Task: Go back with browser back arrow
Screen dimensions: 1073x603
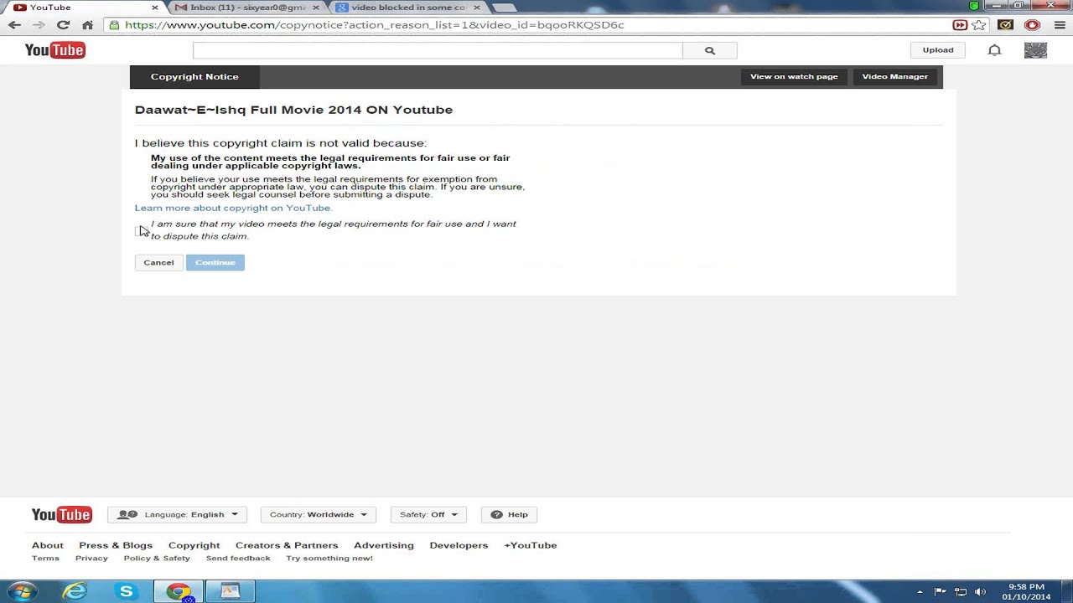Action: [14, 25]
